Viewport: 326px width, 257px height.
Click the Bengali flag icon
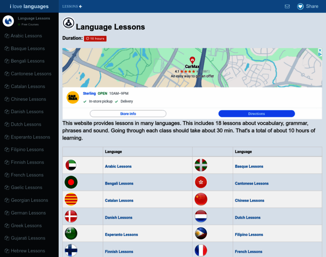pos(71,182)
